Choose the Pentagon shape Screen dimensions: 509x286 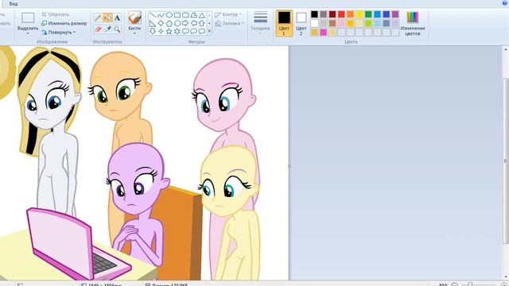coord(169,23)
